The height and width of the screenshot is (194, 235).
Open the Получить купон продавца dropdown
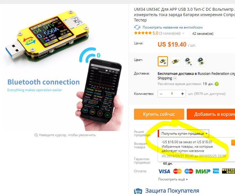pos(184,134)
